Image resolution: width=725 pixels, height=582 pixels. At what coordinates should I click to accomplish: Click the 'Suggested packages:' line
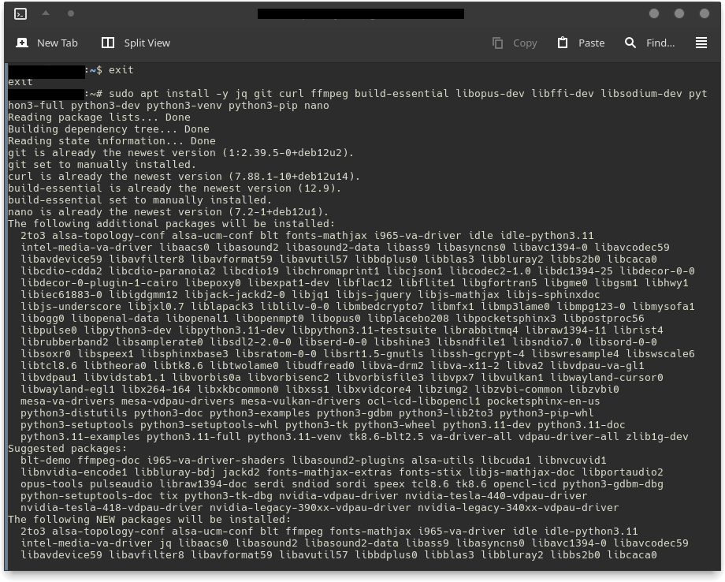[x=58, y=449]
